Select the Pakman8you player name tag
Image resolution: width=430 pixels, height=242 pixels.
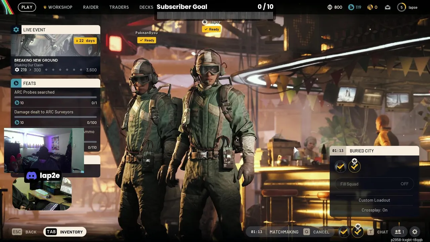(146, 33)
